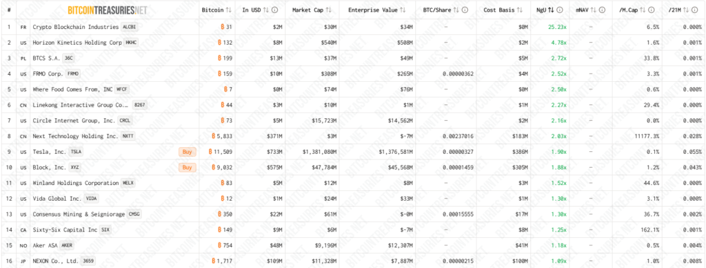Open the BitcoinTreasuries.net logo link
This screenshot has height=268, width=706.
[108, 10]
